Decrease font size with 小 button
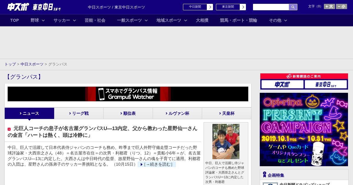The height and width of the screenshot is (185, 353). (342, 6)
